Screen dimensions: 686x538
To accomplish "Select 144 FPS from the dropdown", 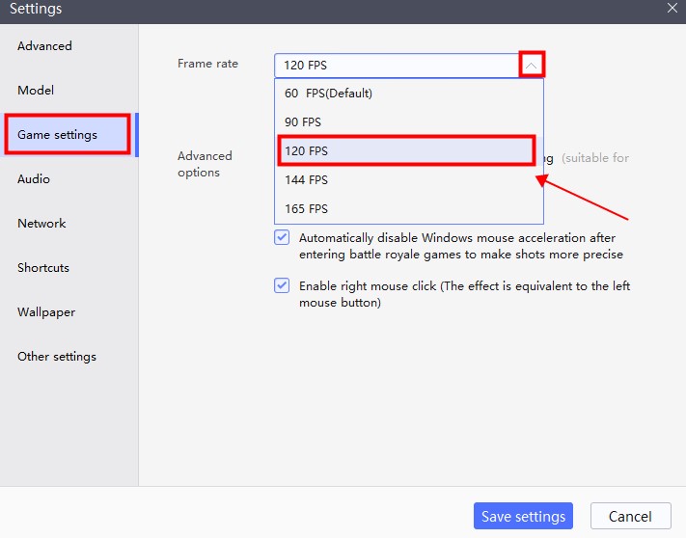I will pyautogui.click(x=409, y=179).
